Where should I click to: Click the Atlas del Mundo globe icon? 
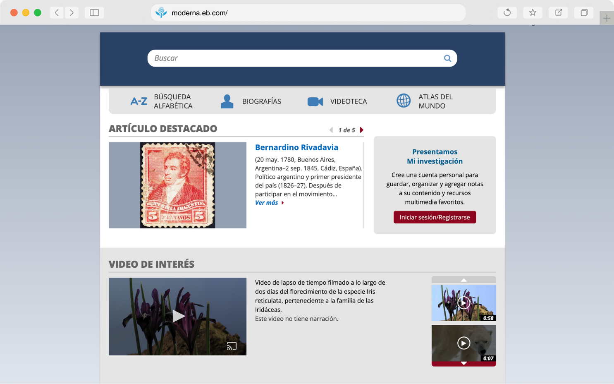(x=404, y=101)
